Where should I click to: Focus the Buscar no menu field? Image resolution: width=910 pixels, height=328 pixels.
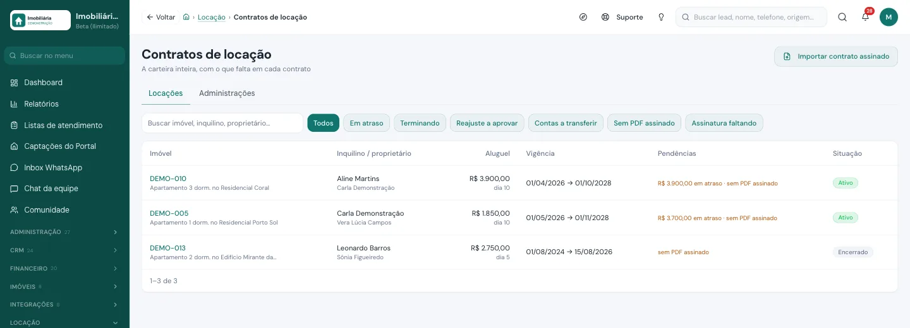pyautogui.click(x=64, y=56)
